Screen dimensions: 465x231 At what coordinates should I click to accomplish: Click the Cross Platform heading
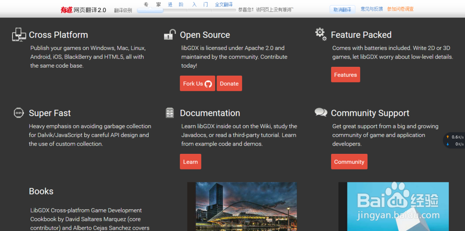59,35
